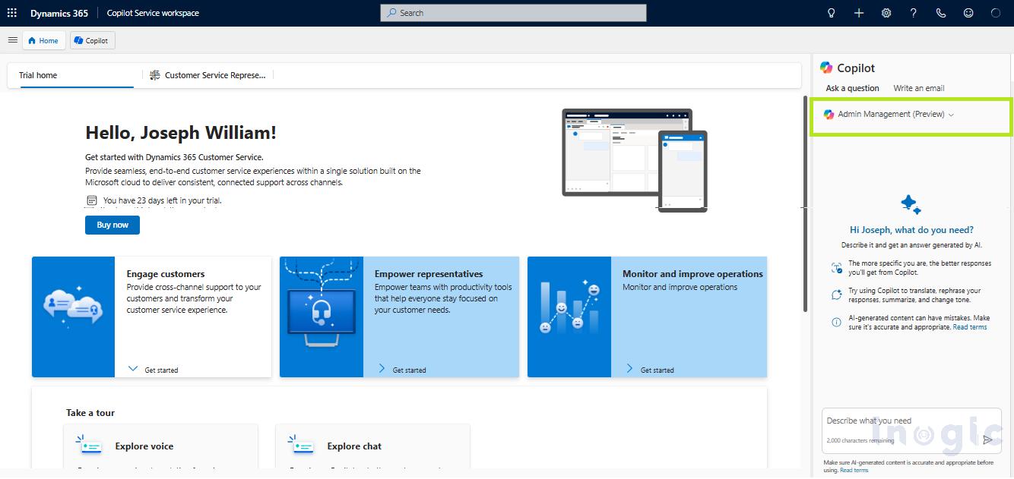Open the hamburger site map menu

point(12,40)
